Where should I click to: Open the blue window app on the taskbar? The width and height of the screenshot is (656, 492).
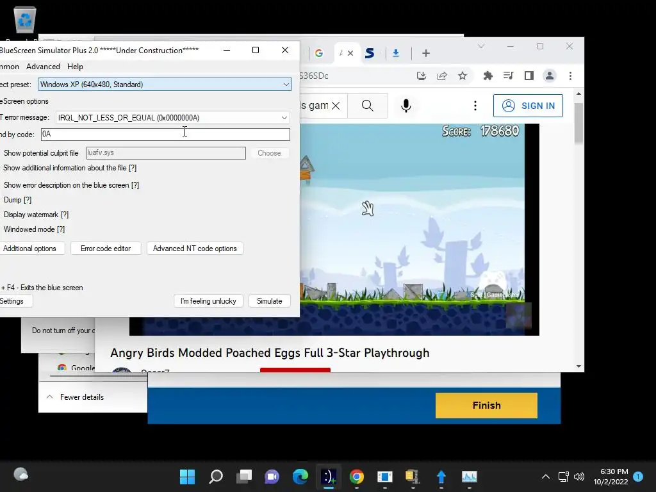tap(384, 477)
